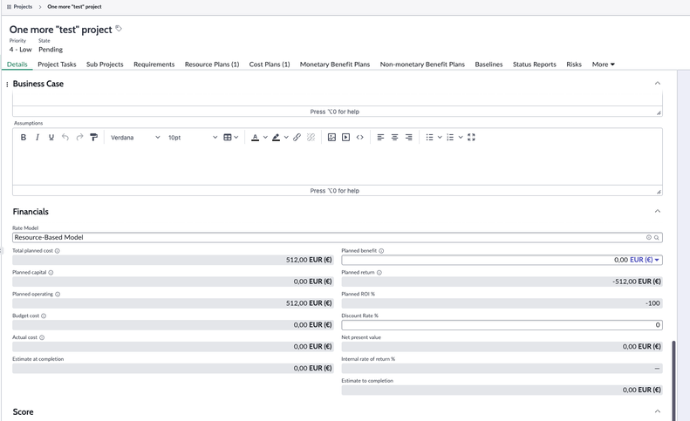Align text center
Viewport: 690px width, 421px height.
395,137
